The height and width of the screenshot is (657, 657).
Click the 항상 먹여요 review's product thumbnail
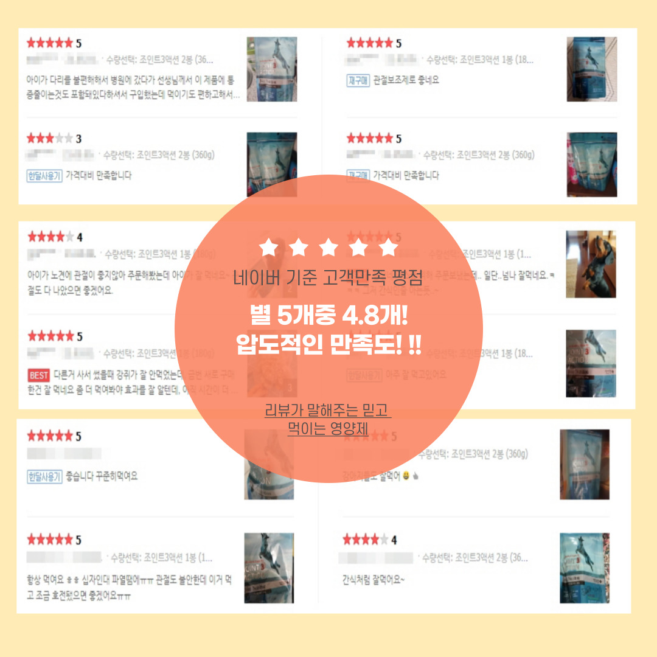point(269,568)
